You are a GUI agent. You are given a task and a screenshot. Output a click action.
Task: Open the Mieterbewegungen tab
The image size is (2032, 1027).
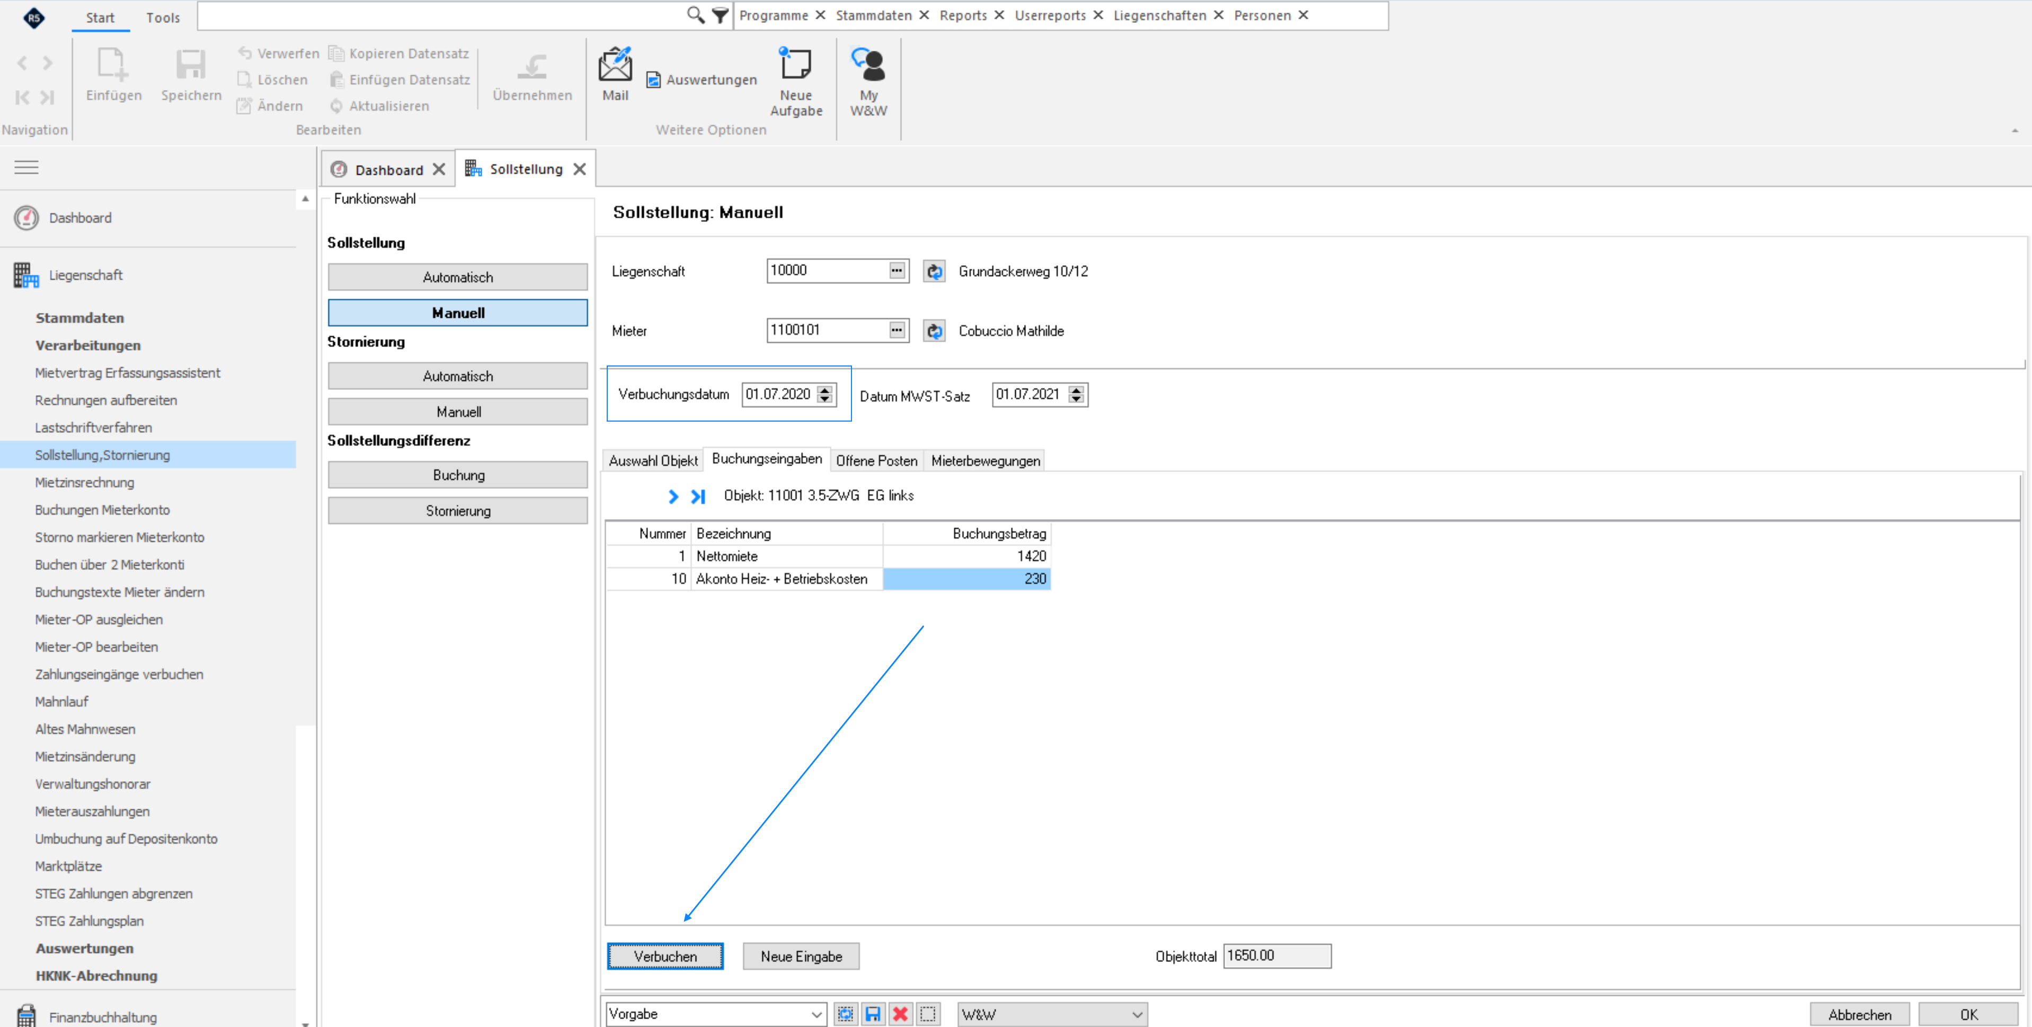985,461
